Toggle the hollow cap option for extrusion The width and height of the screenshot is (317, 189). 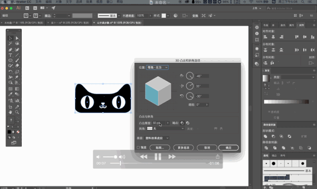[188, 123]
